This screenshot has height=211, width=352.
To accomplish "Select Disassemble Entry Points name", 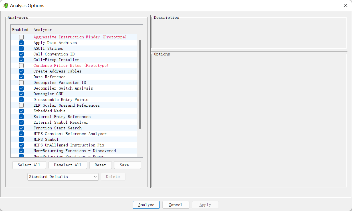I will tap(61, 100).
